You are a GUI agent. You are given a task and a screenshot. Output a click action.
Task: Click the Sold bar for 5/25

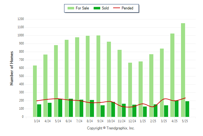tap(187, 109)
